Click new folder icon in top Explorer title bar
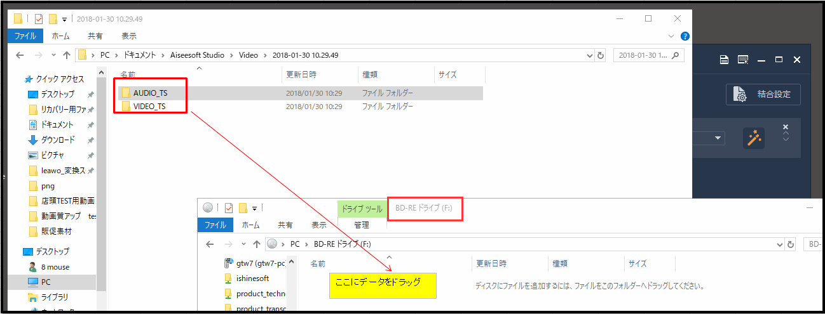The image size is (825, 314). click(x=53, y=18)
